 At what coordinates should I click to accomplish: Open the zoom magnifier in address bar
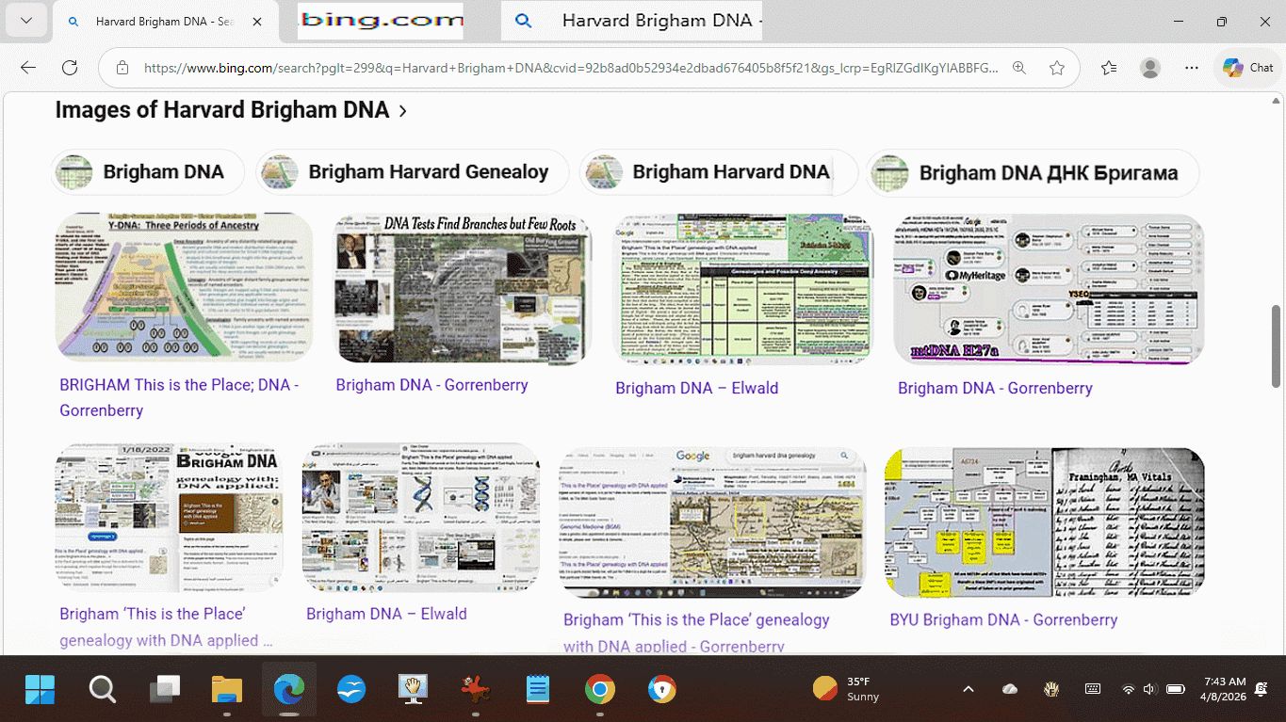tap(1018, 68)
